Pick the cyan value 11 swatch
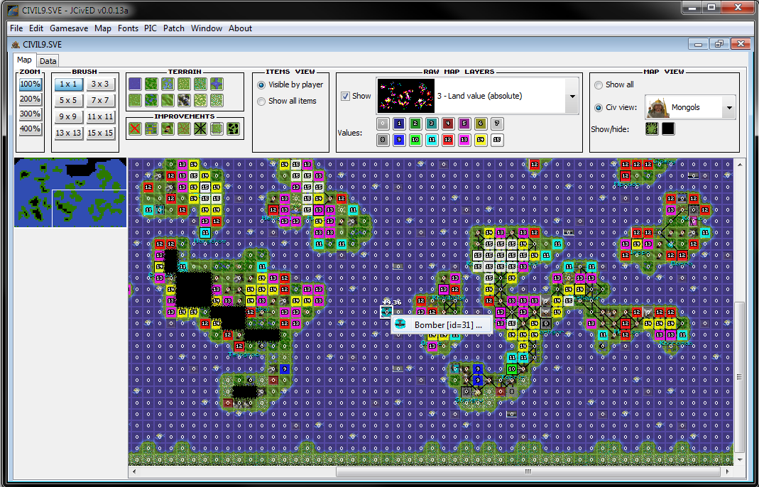 click(432, 141)
